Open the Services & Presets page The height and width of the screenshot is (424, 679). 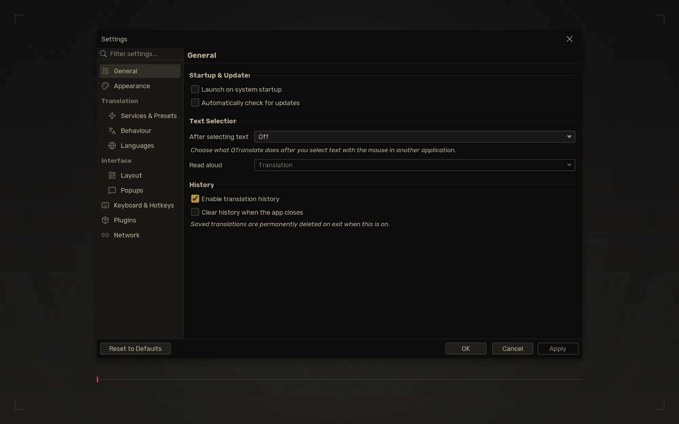[140, 116]
